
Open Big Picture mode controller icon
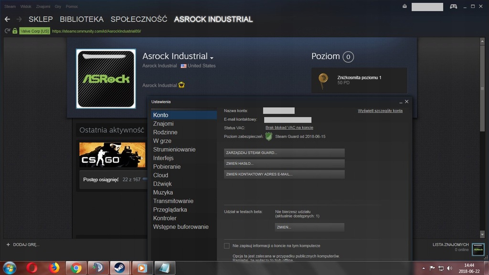pyautogui.click(x=454, y=7)
